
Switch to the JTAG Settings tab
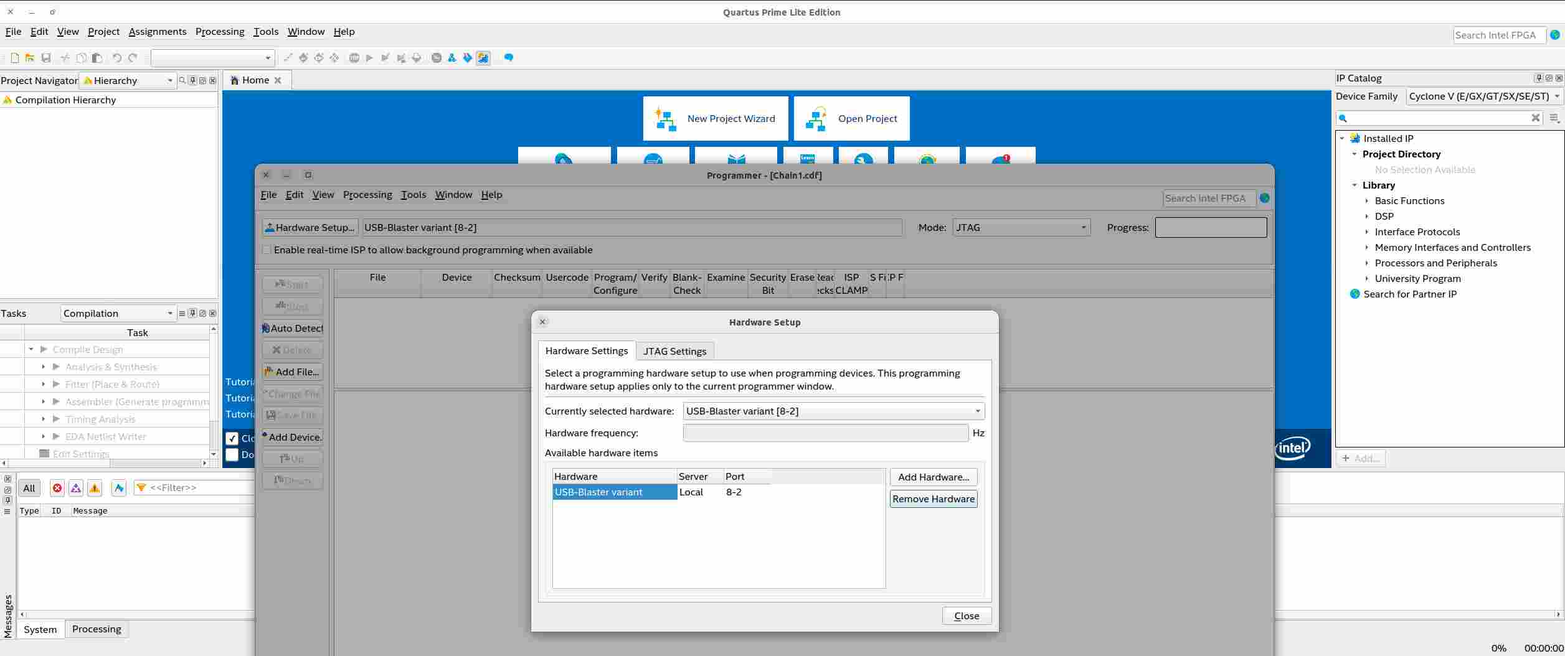pyautogui.click(x=674, y=351)
